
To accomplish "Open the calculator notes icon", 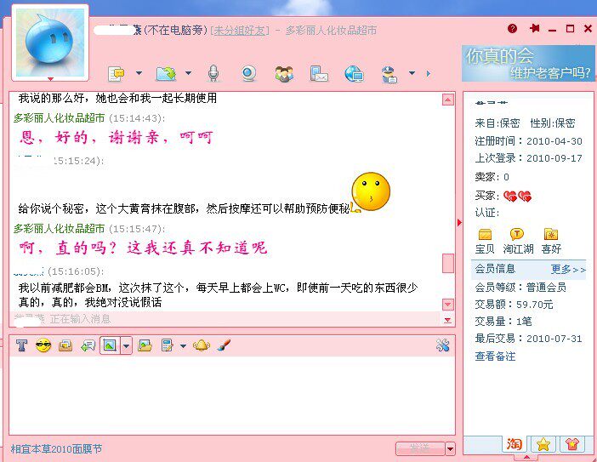I will pos(167,345).
